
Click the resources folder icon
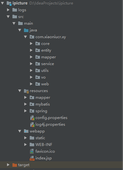[26, 91]
